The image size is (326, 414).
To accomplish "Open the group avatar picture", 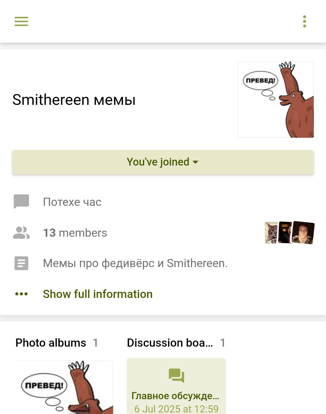I will [276, 99].
